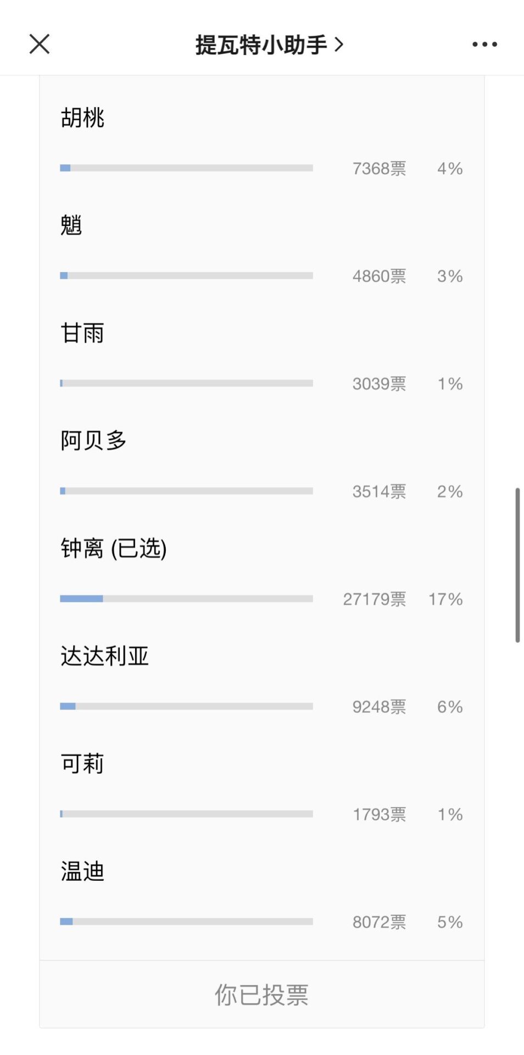Viewport: 524px width, 1055px height.
Task: Open the 提瓦特小助手 account title
Action: pos(261,45)
